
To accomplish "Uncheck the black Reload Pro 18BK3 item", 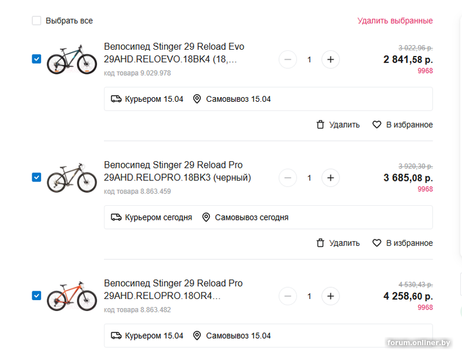I will tap(36, 177).
